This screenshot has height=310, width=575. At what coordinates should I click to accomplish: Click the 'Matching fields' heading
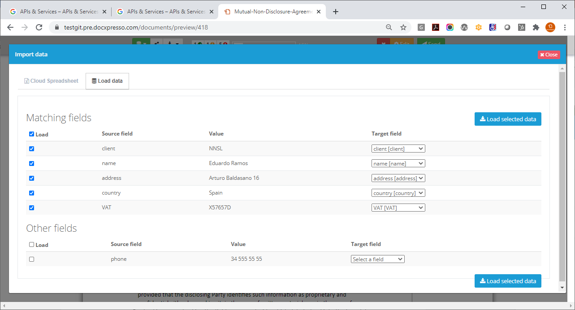59,118
